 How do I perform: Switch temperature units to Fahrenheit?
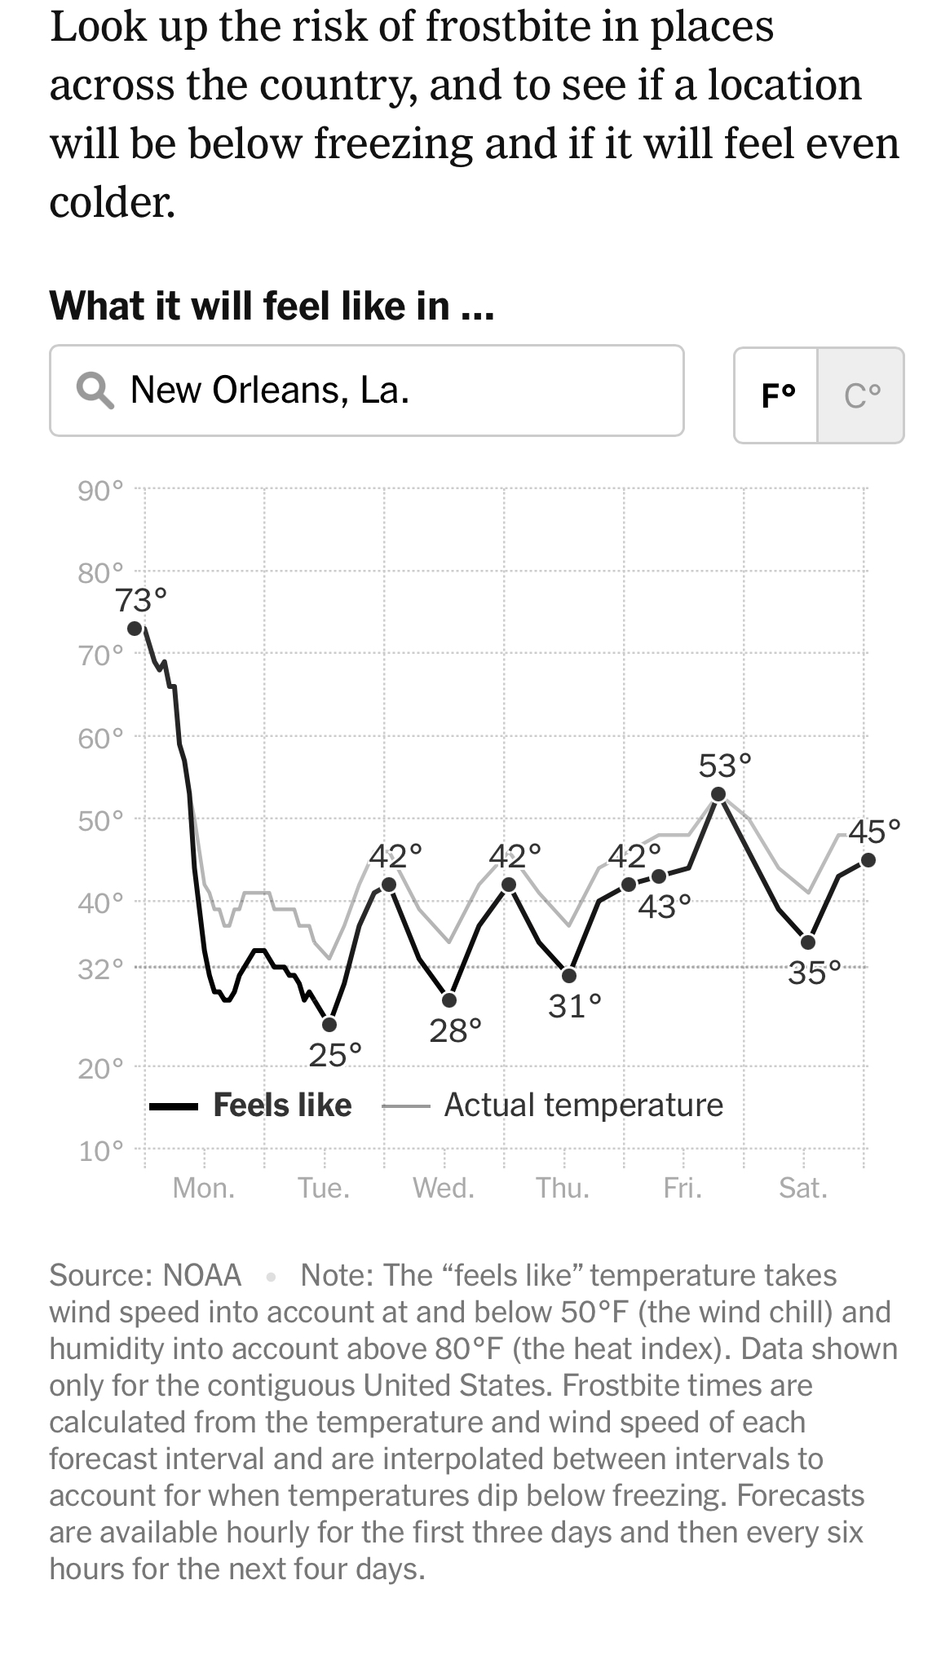pyautogui.click(x=776, y=395)
